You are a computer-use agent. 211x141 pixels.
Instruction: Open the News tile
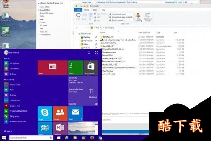[53, 68]
